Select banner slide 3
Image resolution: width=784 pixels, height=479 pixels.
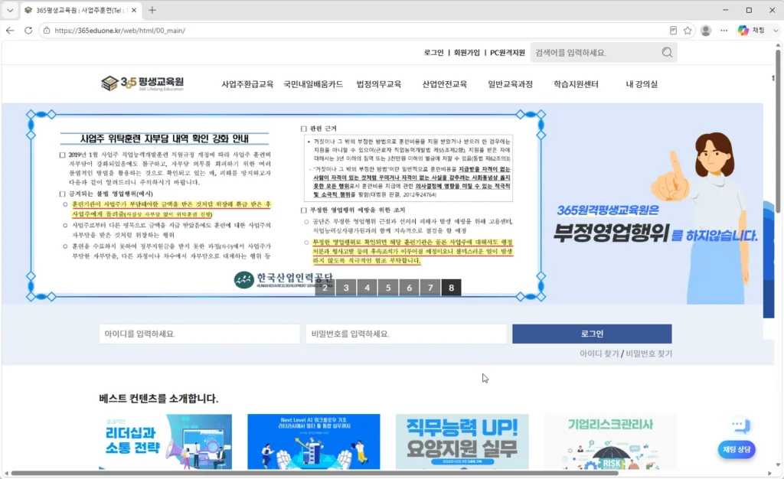coord(346,287)
